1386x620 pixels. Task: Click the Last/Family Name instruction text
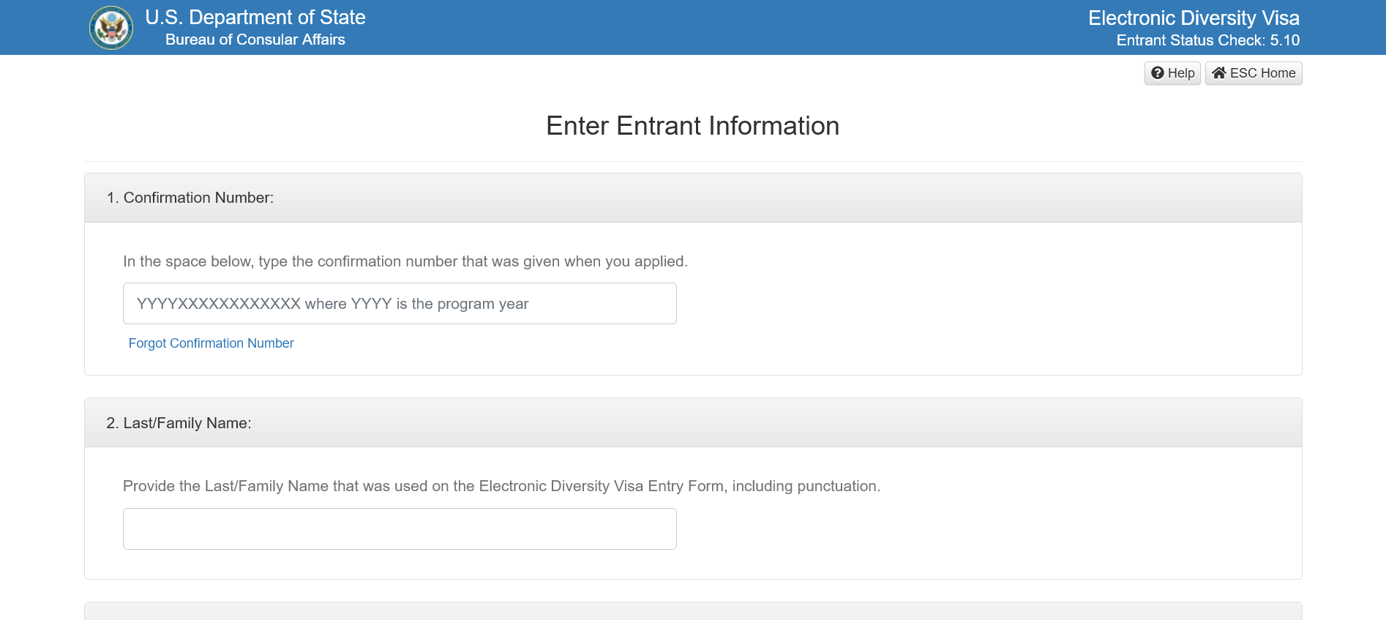502,486
